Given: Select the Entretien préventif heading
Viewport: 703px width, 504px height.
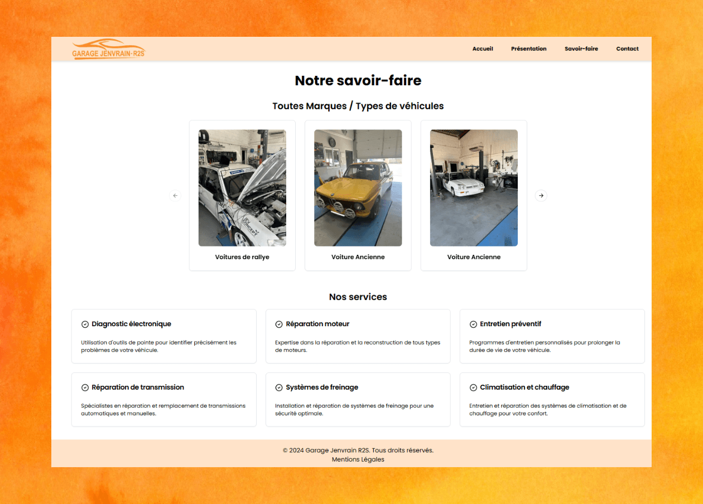Looking at the screenshot, I should (x=511, y=324).
